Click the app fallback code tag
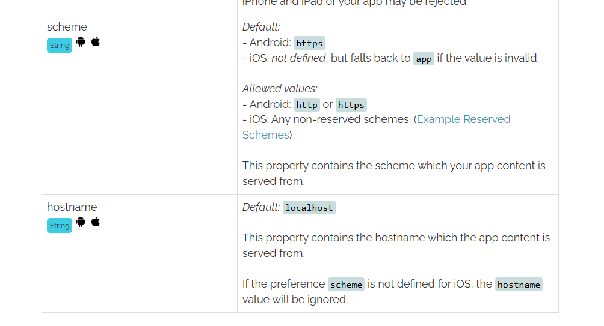 424,59
